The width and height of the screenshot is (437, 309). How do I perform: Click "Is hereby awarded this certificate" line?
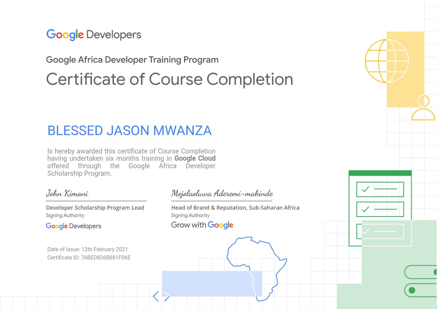(131, 151)
